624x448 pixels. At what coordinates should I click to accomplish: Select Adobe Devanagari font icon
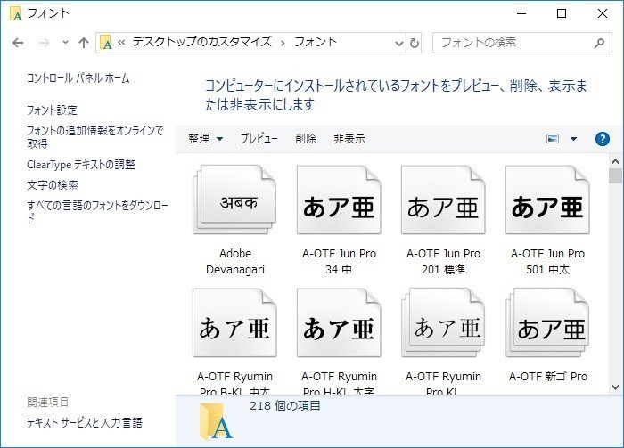coord(234,200)
